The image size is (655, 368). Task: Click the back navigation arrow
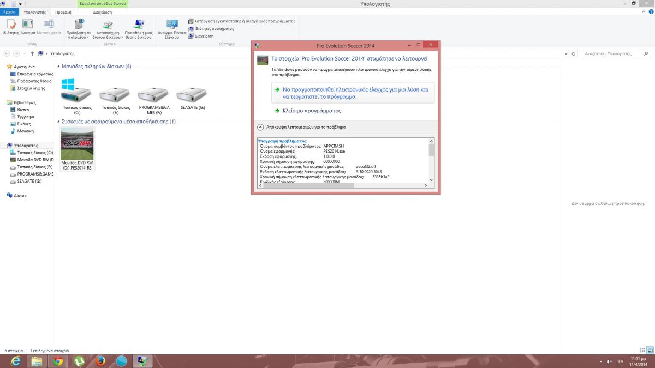[7, 53]
